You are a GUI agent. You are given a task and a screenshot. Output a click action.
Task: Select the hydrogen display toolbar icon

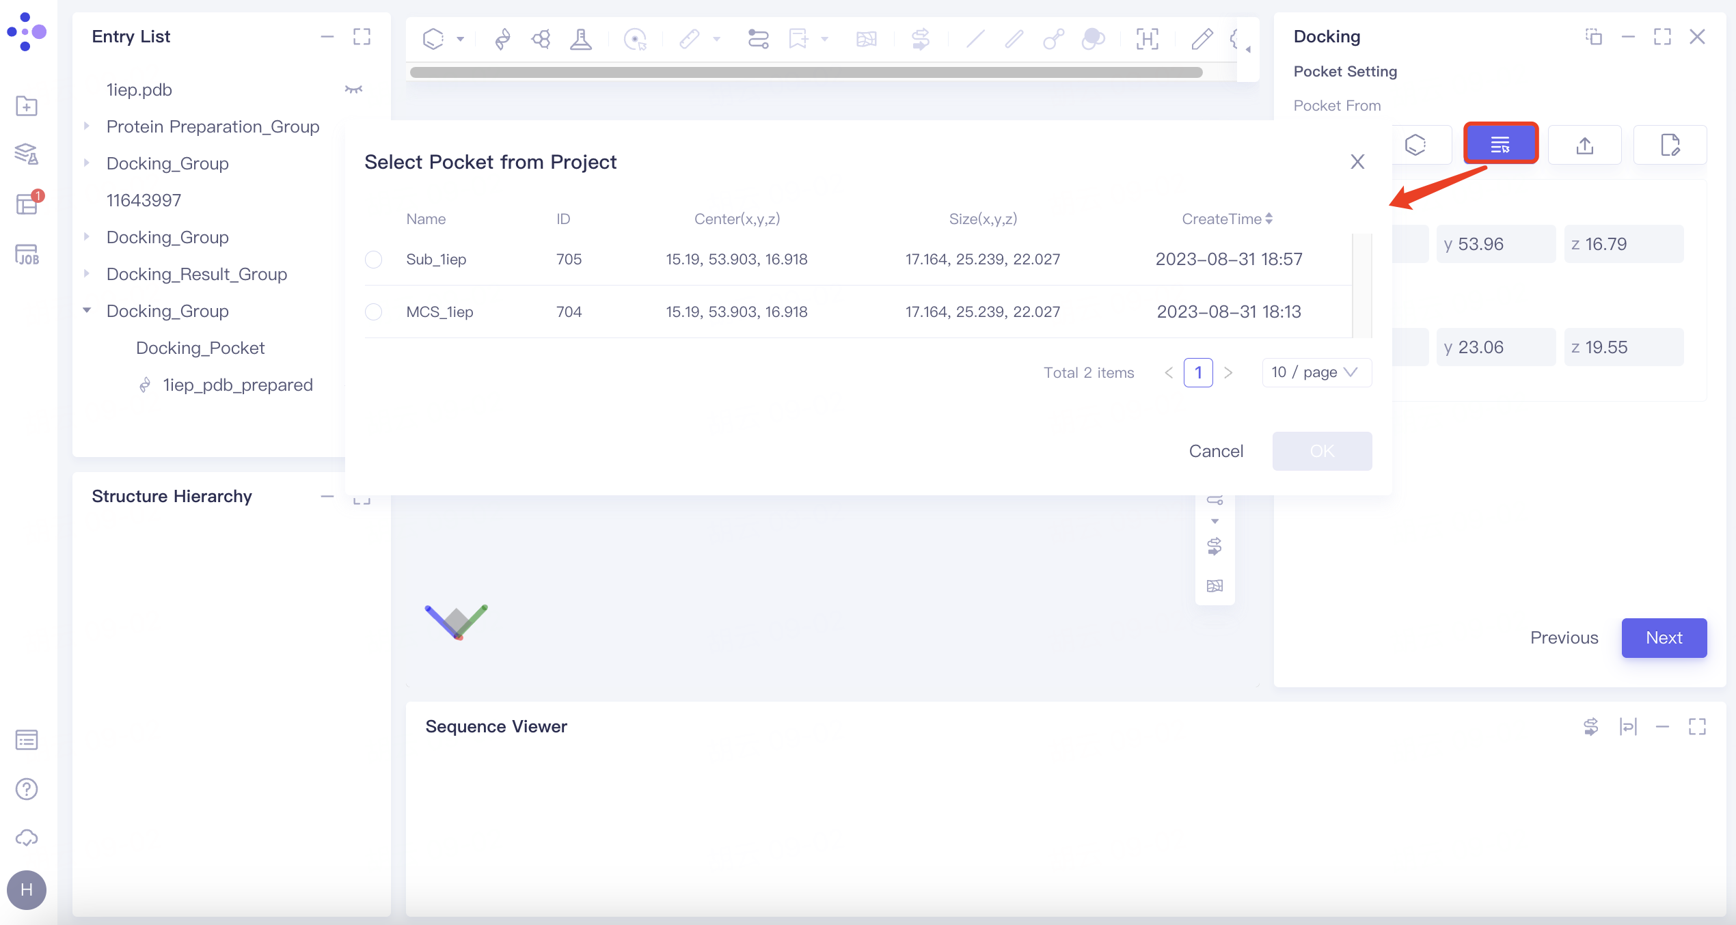point(1148,39)
